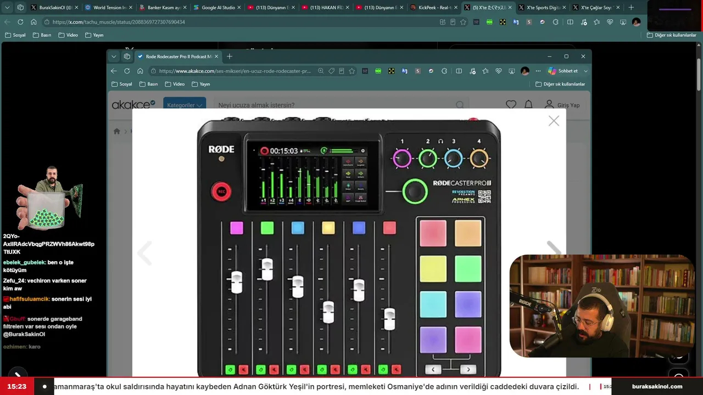703x395 pixels.
Task: Select the Rode Rodecaster Pro II tab
Action: point(177,57)
